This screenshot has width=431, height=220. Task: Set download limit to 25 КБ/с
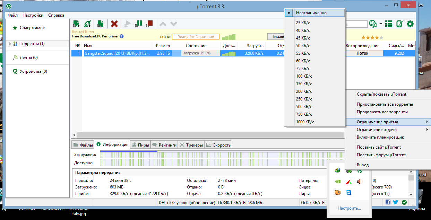[314, 23]
